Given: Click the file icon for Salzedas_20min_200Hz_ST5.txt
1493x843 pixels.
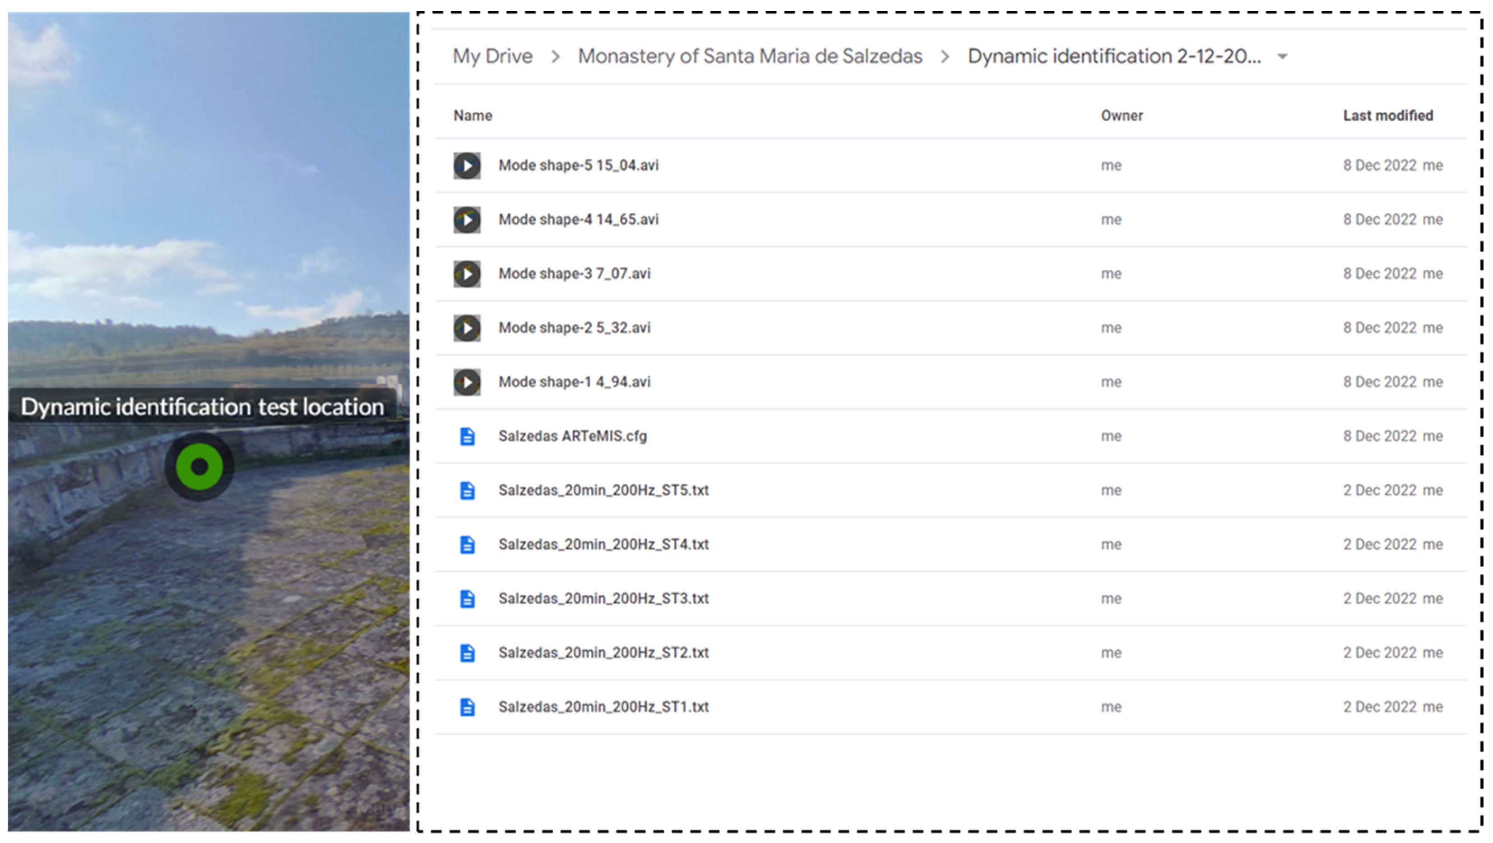Looking at the screenshot, I should [467, 491].
